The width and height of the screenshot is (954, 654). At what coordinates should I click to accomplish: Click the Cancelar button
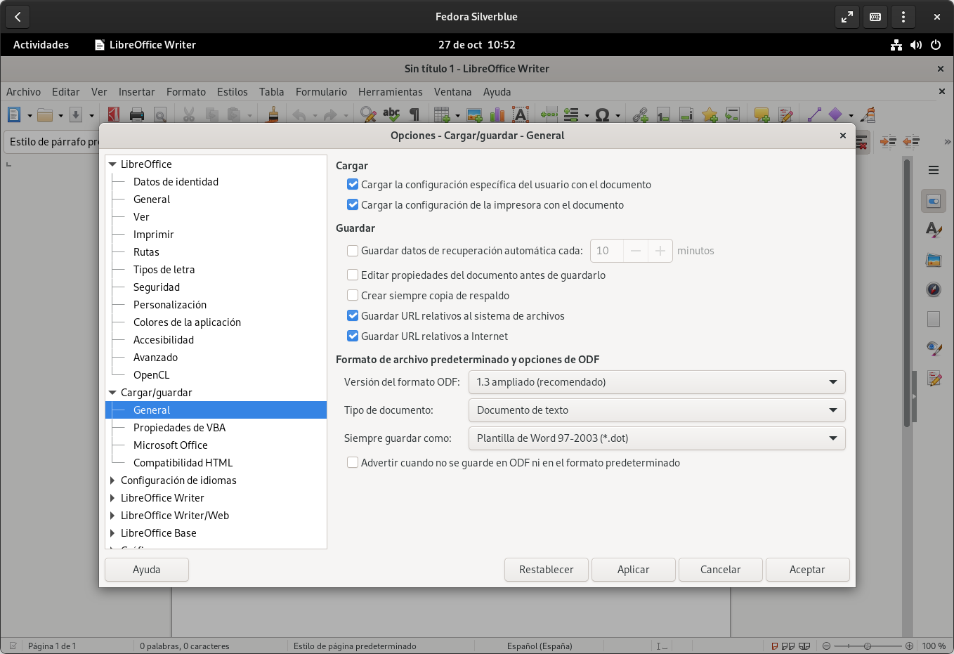[720, 570]
